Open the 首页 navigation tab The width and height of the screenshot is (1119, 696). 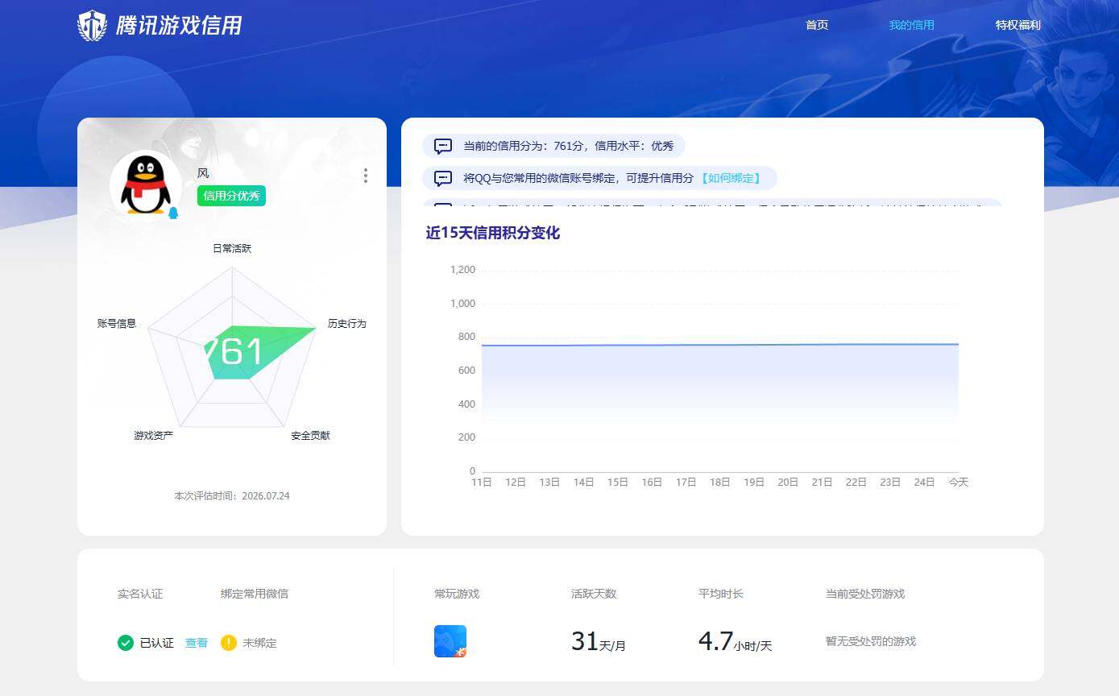[817, 25]
